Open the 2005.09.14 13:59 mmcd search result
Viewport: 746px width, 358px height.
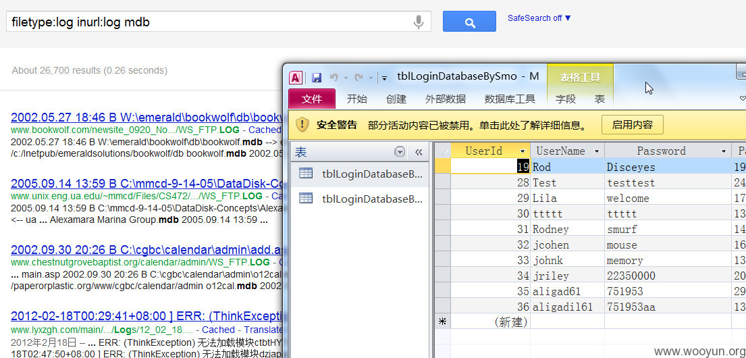(146, 184)
